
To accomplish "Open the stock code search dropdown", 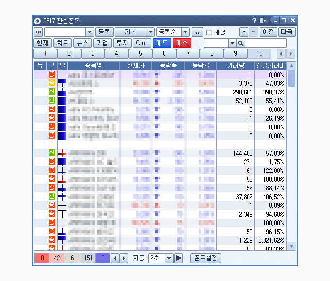I will (x=232, y=43).
